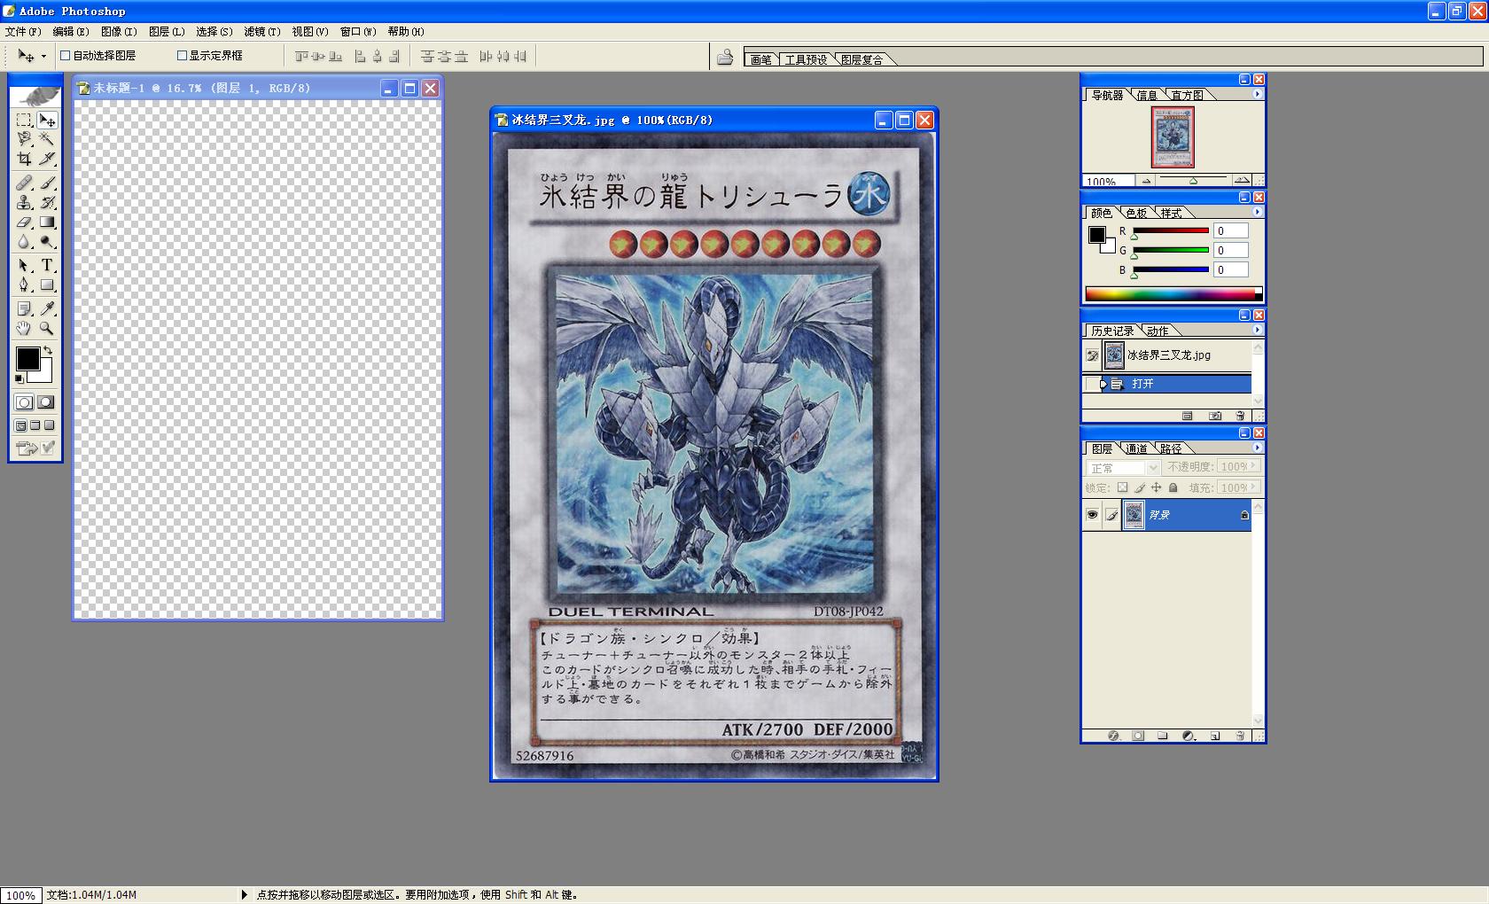Viewport: 1489px width, 904px height.
Task: Pick a color from the color ramp
Action: [x=1173, y=294]
